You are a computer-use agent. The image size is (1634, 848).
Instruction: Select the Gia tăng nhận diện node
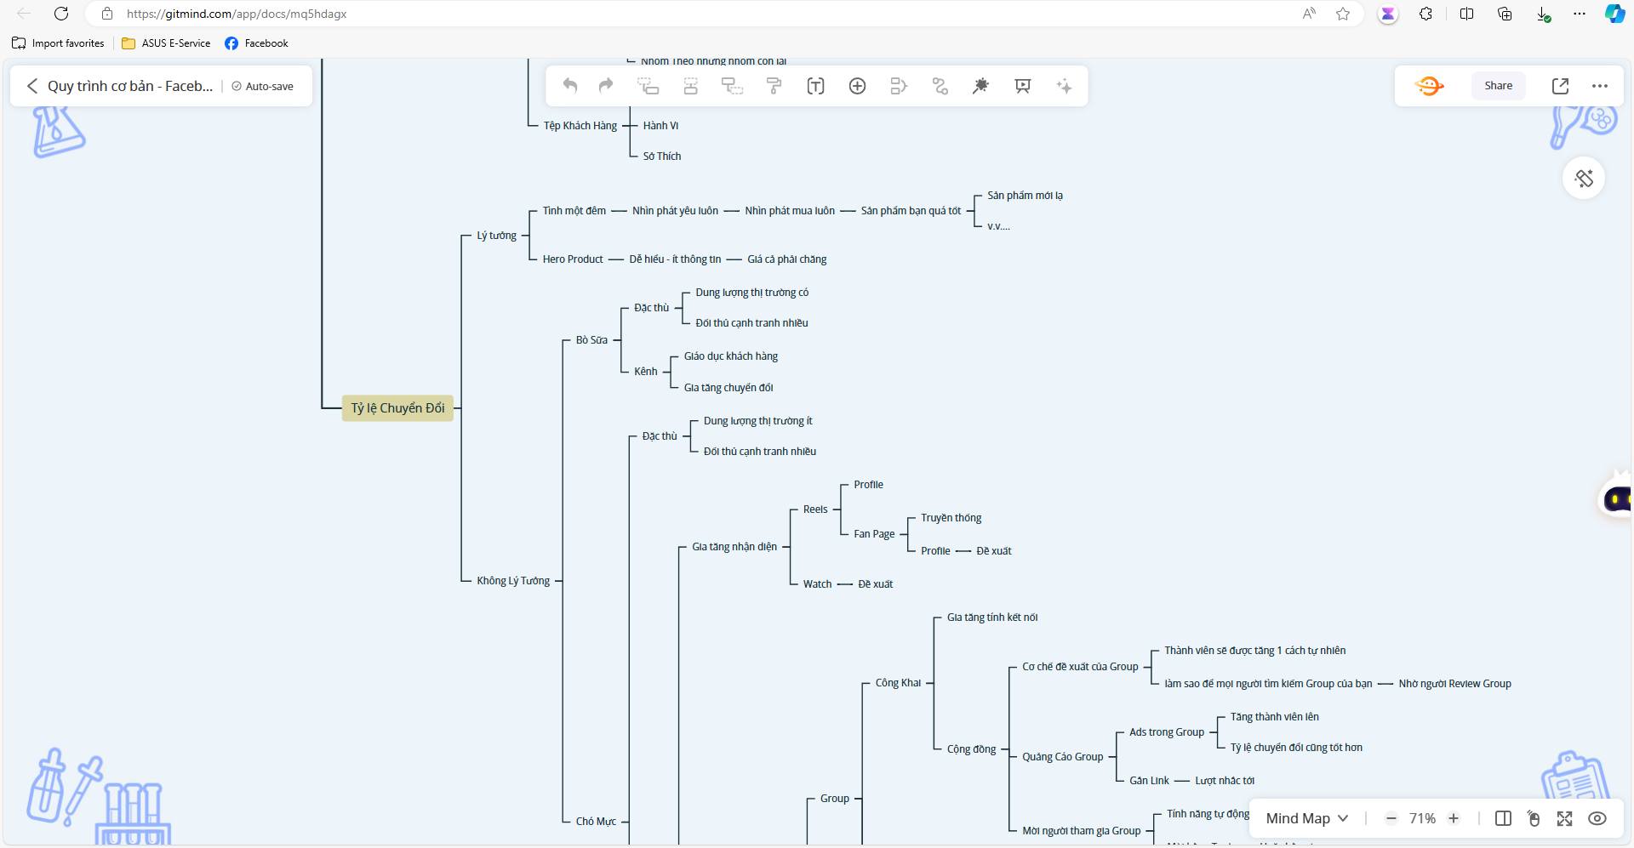point(734,547)
